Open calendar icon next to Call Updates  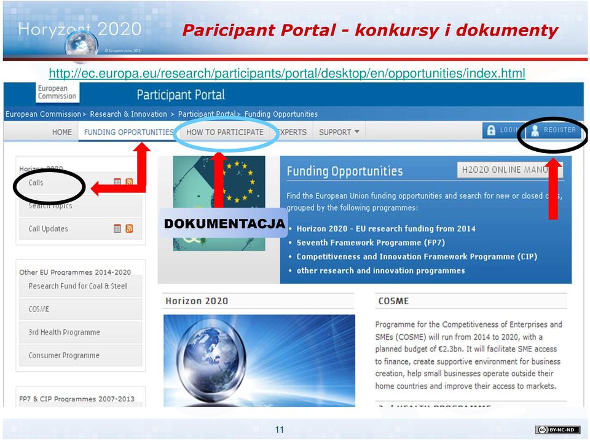(x=117, y=229)
